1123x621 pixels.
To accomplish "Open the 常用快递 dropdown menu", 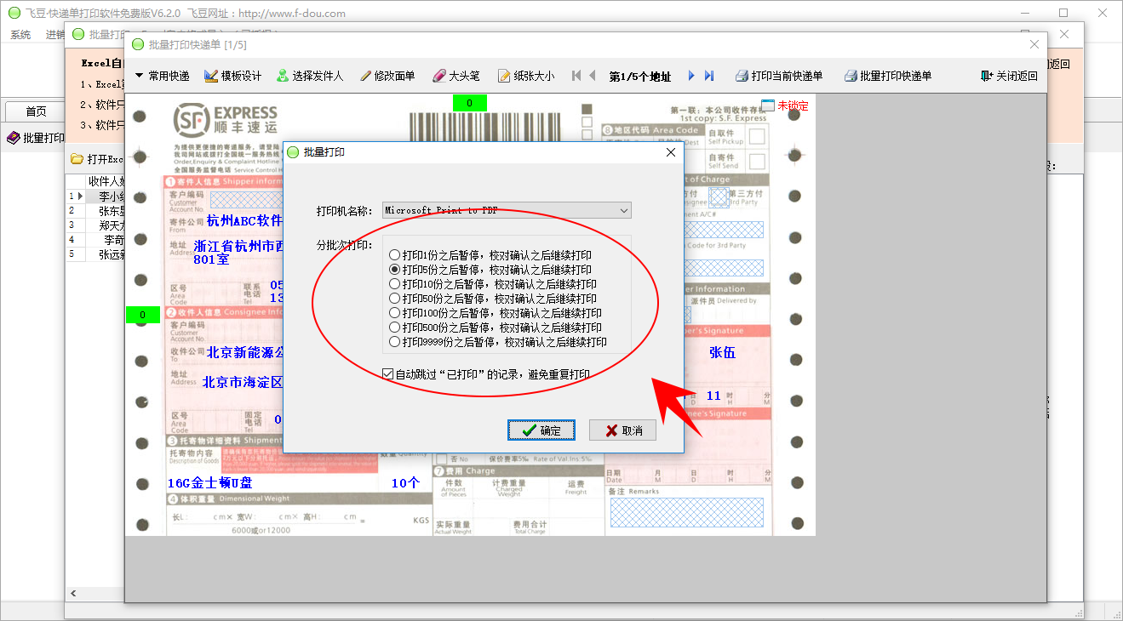I will coord(162,76).
